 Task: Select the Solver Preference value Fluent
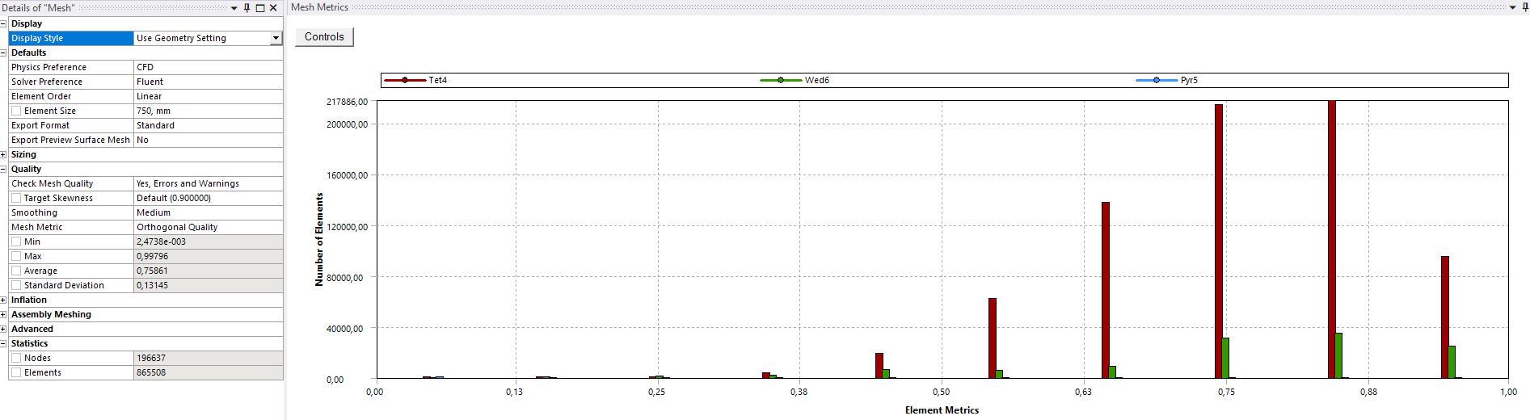208,82
